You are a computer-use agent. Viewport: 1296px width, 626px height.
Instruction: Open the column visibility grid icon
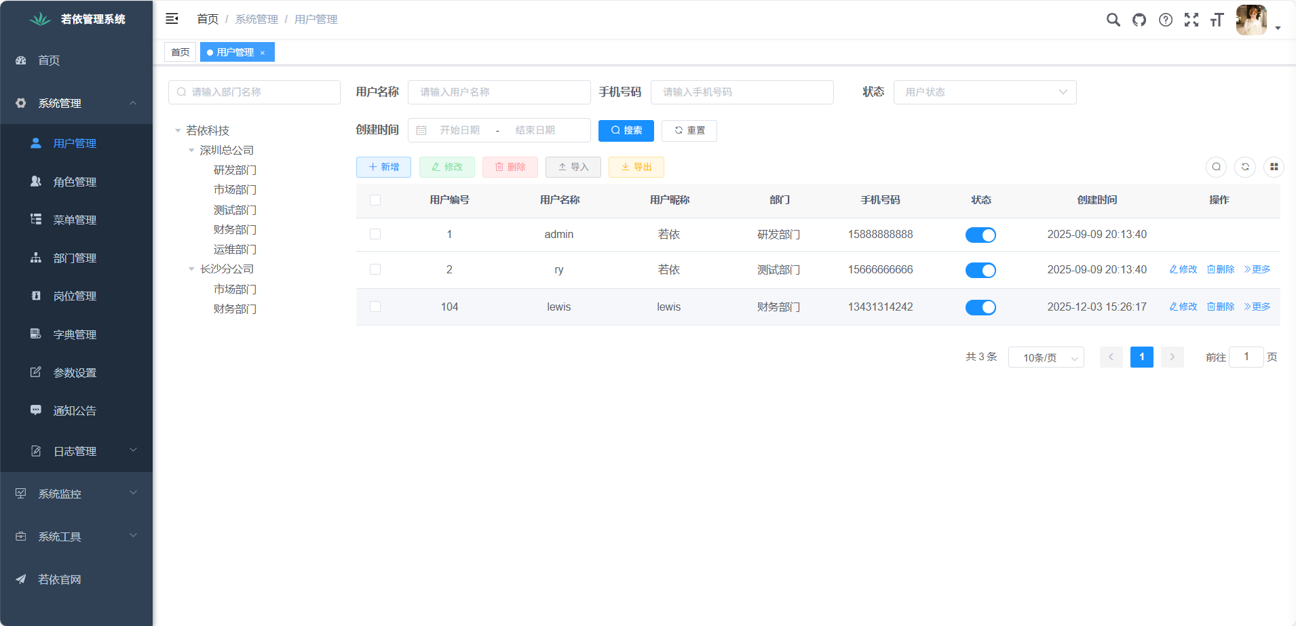click(x=1274, y=167)
